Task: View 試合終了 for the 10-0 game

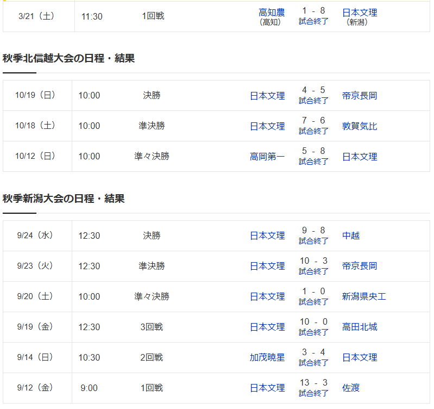Action: (313, 332)
